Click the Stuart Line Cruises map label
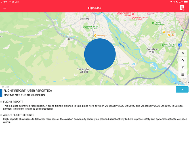The height and width of the screenshot is (142, 189). [120, 42]
